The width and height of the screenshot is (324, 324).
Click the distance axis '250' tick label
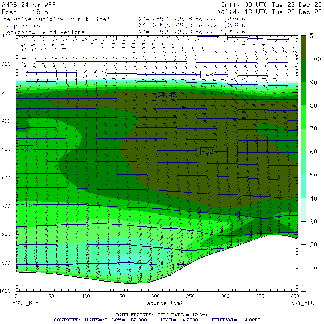[x=190, y=296]
